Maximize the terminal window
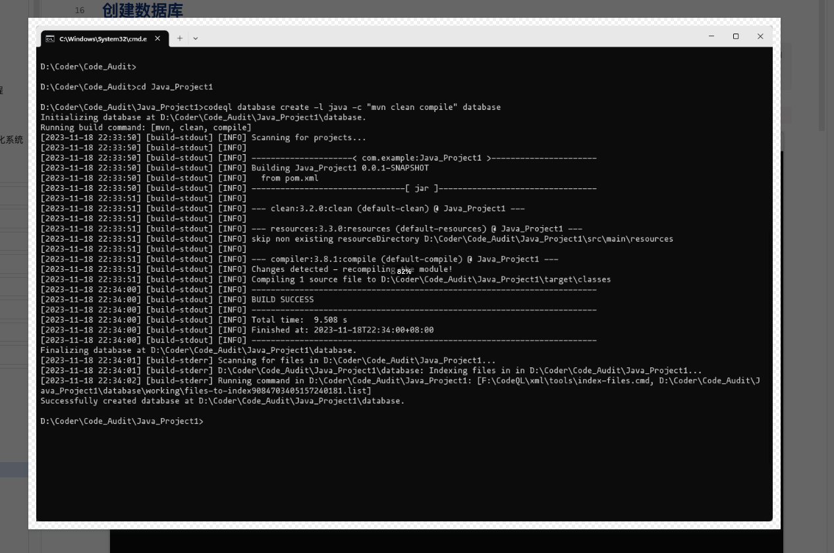 click(x=736, y=36)
